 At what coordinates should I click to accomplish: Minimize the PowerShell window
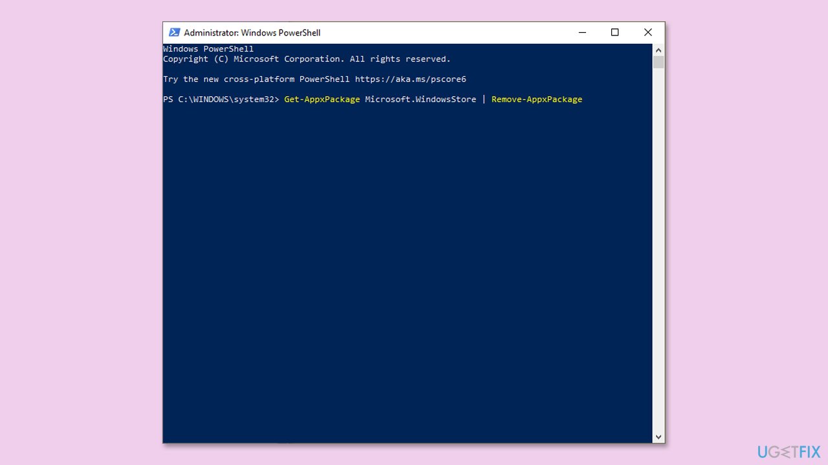click(582, 32)
